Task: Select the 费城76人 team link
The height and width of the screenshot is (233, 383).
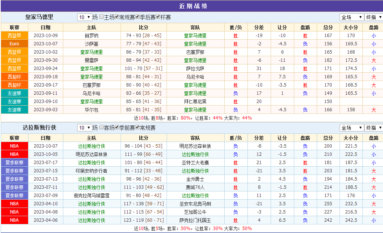Action: point(195,187)
